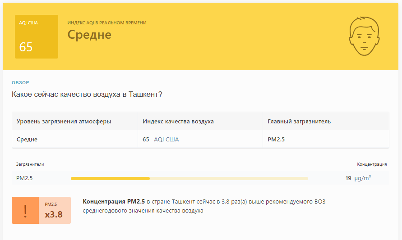
Task: Click the Средне heading in banner
Action: coord(89,35)
